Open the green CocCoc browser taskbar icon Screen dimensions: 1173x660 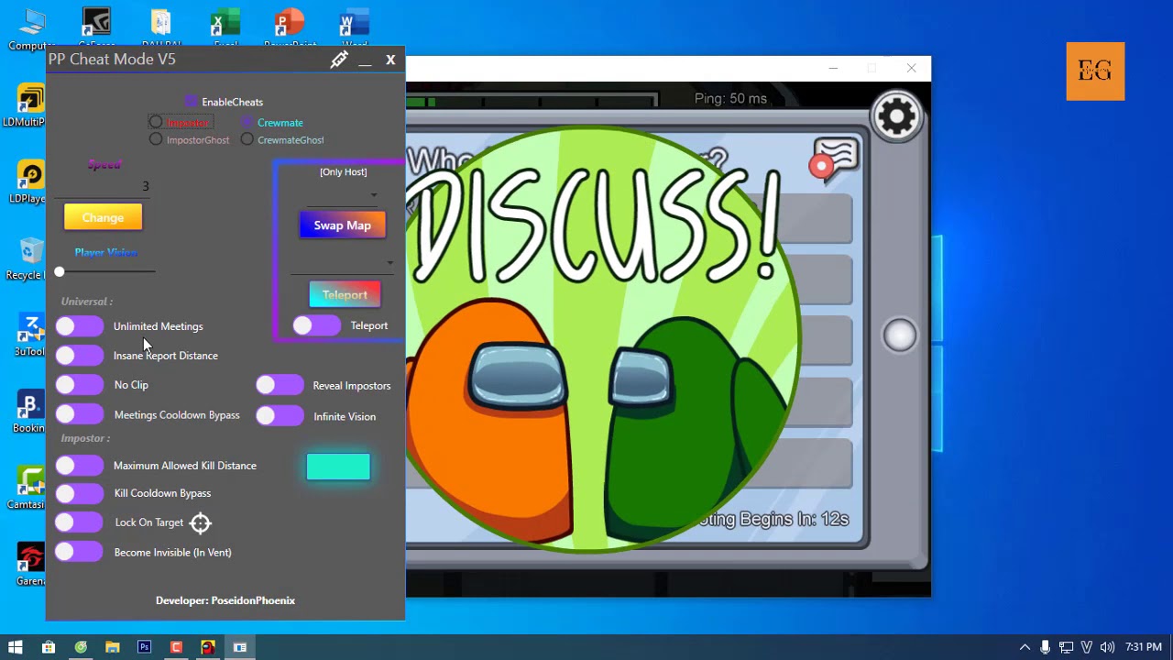(x=81, y=647)
